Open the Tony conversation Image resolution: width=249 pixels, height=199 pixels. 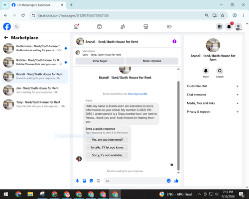(x=35, y=104)
